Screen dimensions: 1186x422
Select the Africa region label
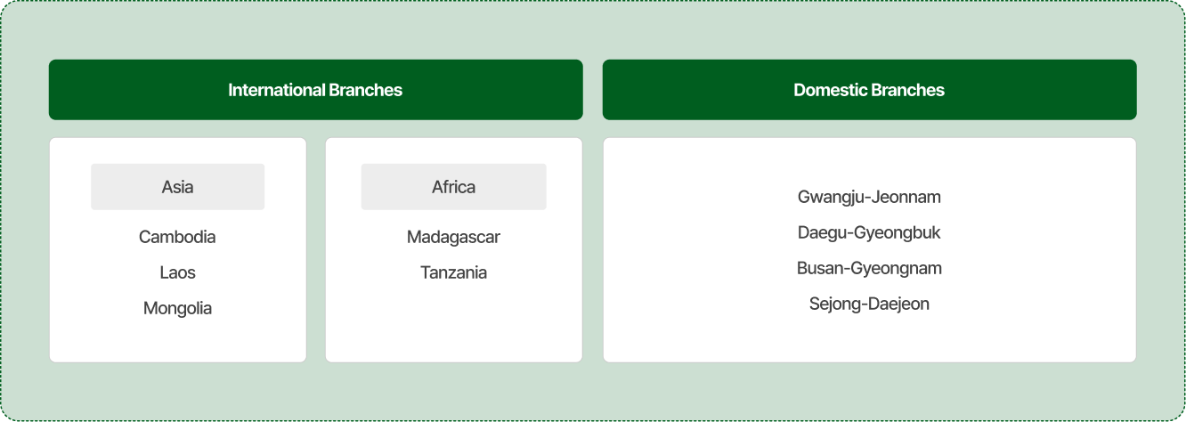point(453,187)
